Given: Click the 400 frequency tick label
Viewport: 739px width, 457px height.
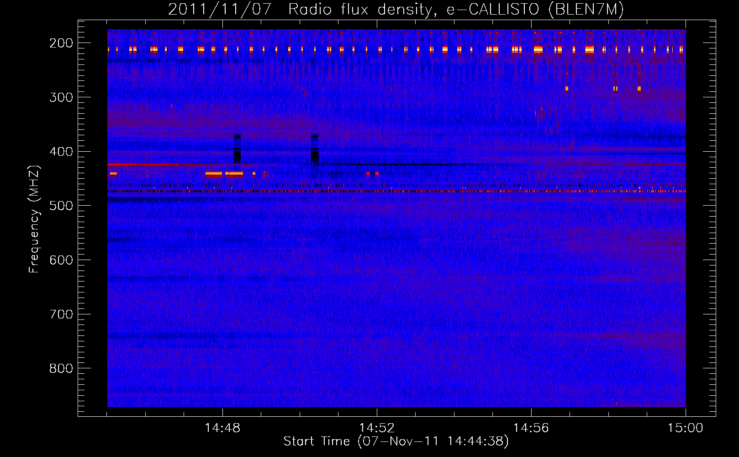Looking at the screenshot, I should pyautogui.click(x=61, y=152).
